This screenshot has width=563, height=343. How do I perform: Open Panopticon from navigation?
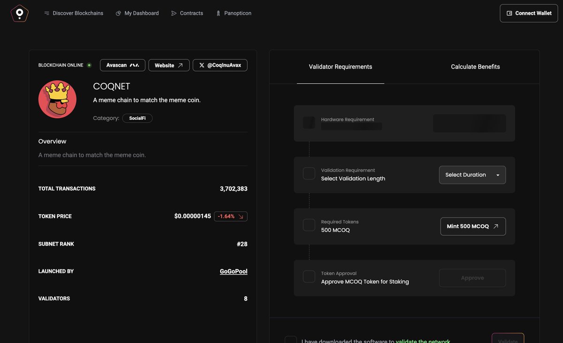pyautogui.click(x=233, y=13)
